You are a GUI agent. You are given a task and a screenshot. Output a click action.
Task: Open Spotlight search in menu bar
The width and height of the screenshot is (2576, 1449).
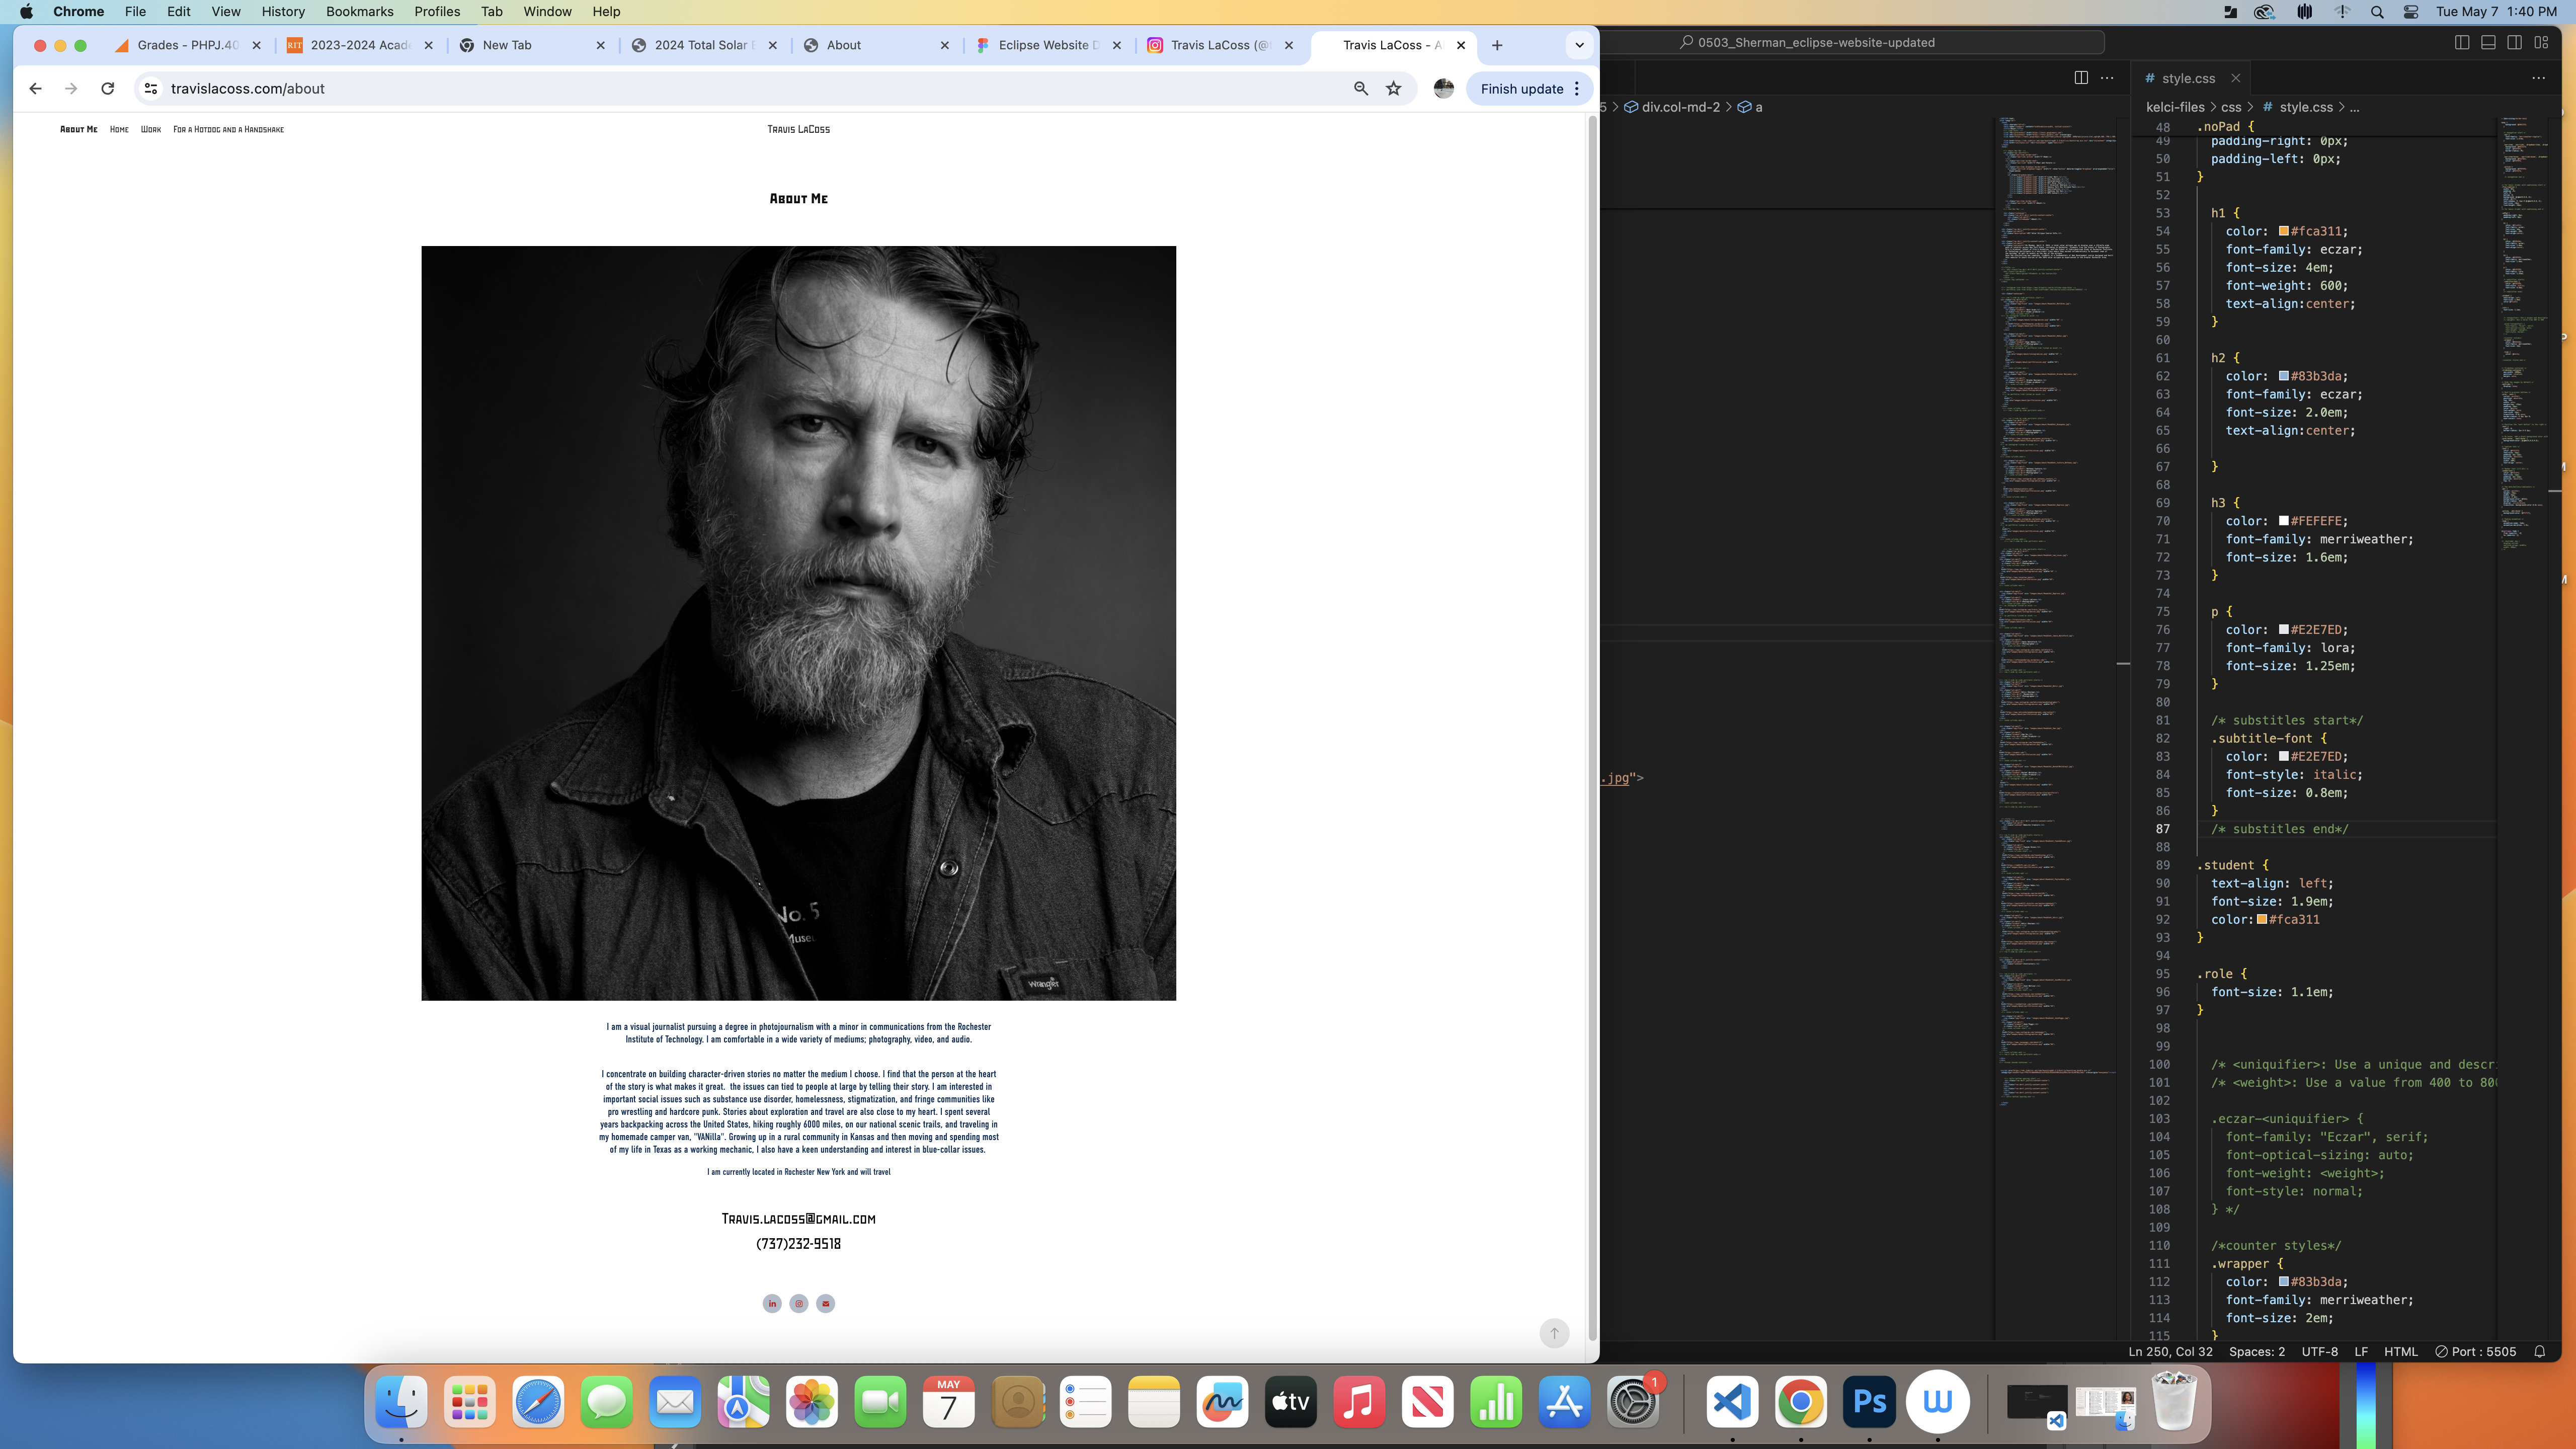2377,12
